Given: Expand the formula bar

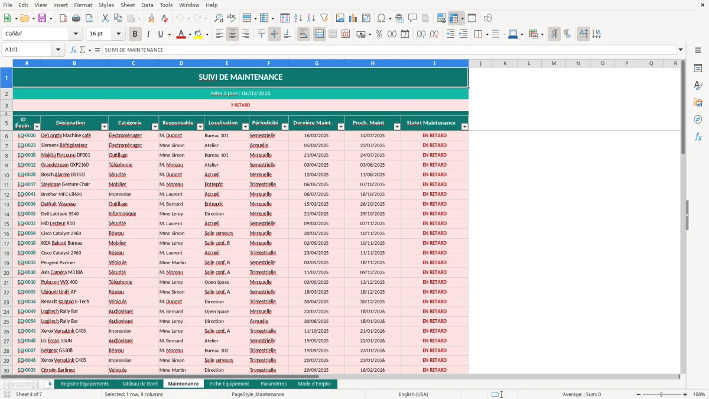Looking at the screenshot, I should [681, 50].
